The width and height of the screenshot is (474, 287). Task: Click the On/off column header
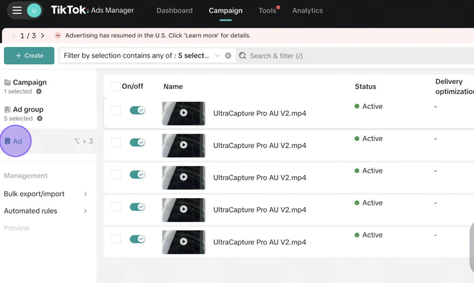tap(132, 86)
